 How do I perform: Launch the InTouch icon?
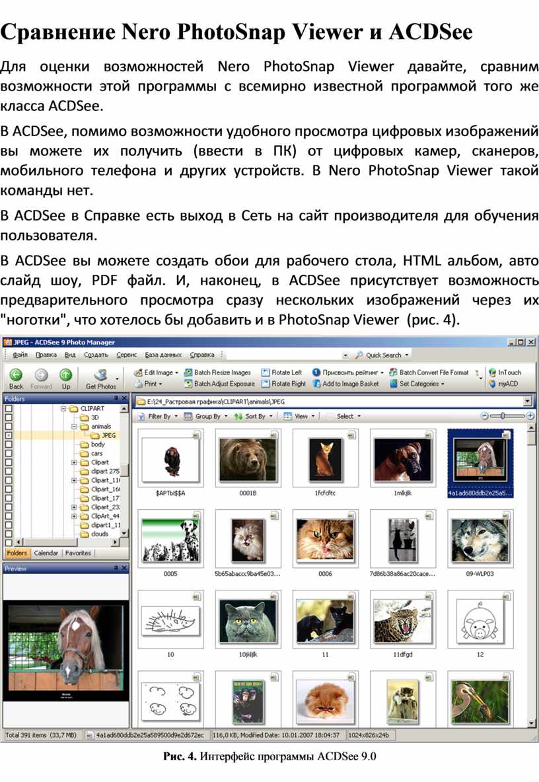click(505, 373)
